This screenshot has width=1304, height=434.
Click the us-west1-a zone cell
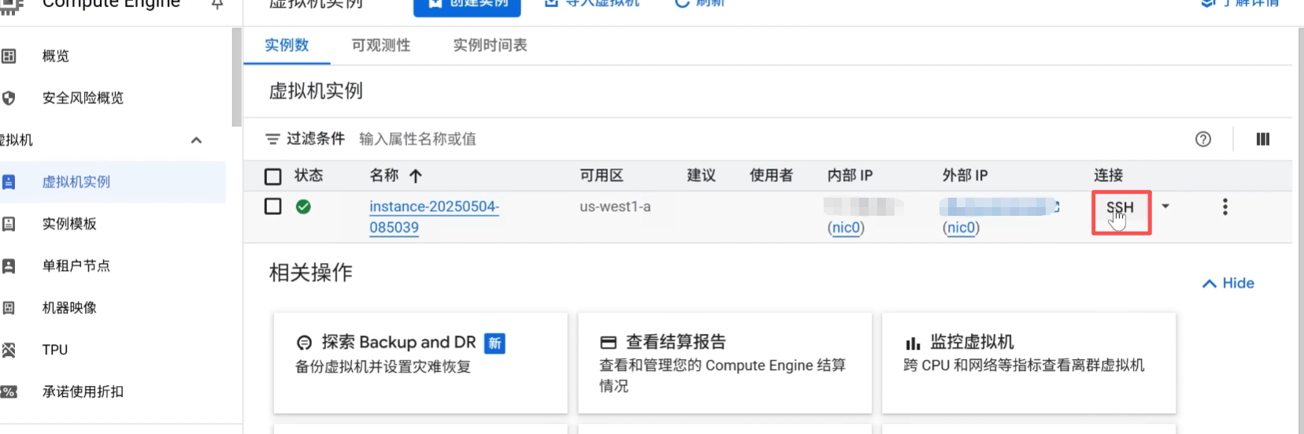click(x=615, y=207)
